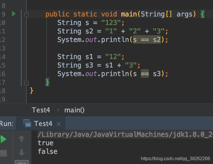Select the Test4 breadcrumb
Image resolution: width=213 pixels, height=164 pixels.
[x=41, y=110]
